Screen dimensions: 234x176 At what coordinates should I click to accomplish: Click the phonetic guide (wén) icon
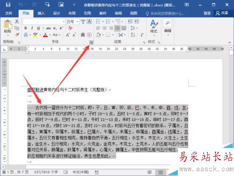(83, 21)
